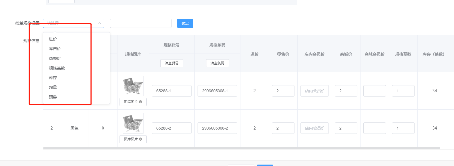This screenshot has width=454, height=166.
Task: Choose 预警 from the dropdown list
Action: click(76, 97)
